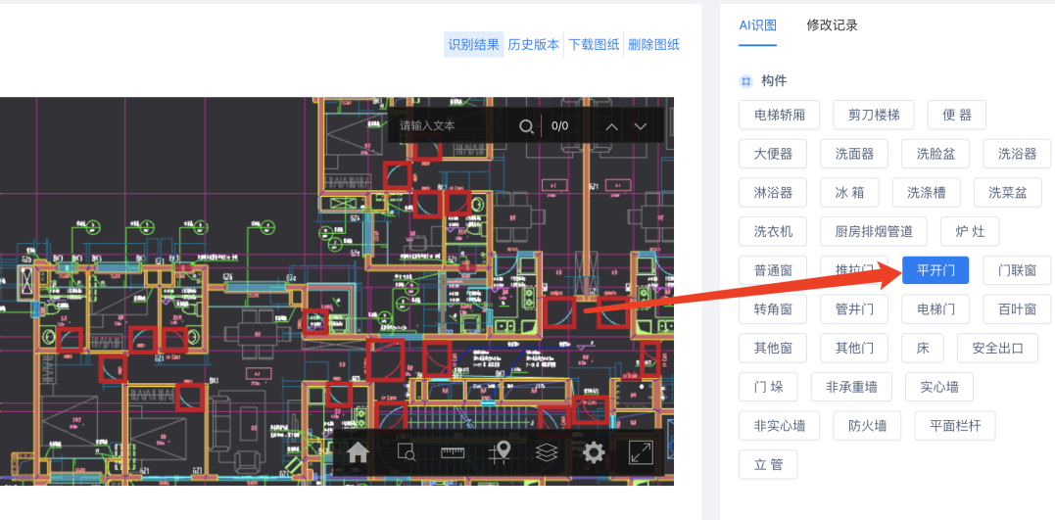The image size is (1055, 520).
Task: Choose the 普通窗 tag
Action: point(773,270)
